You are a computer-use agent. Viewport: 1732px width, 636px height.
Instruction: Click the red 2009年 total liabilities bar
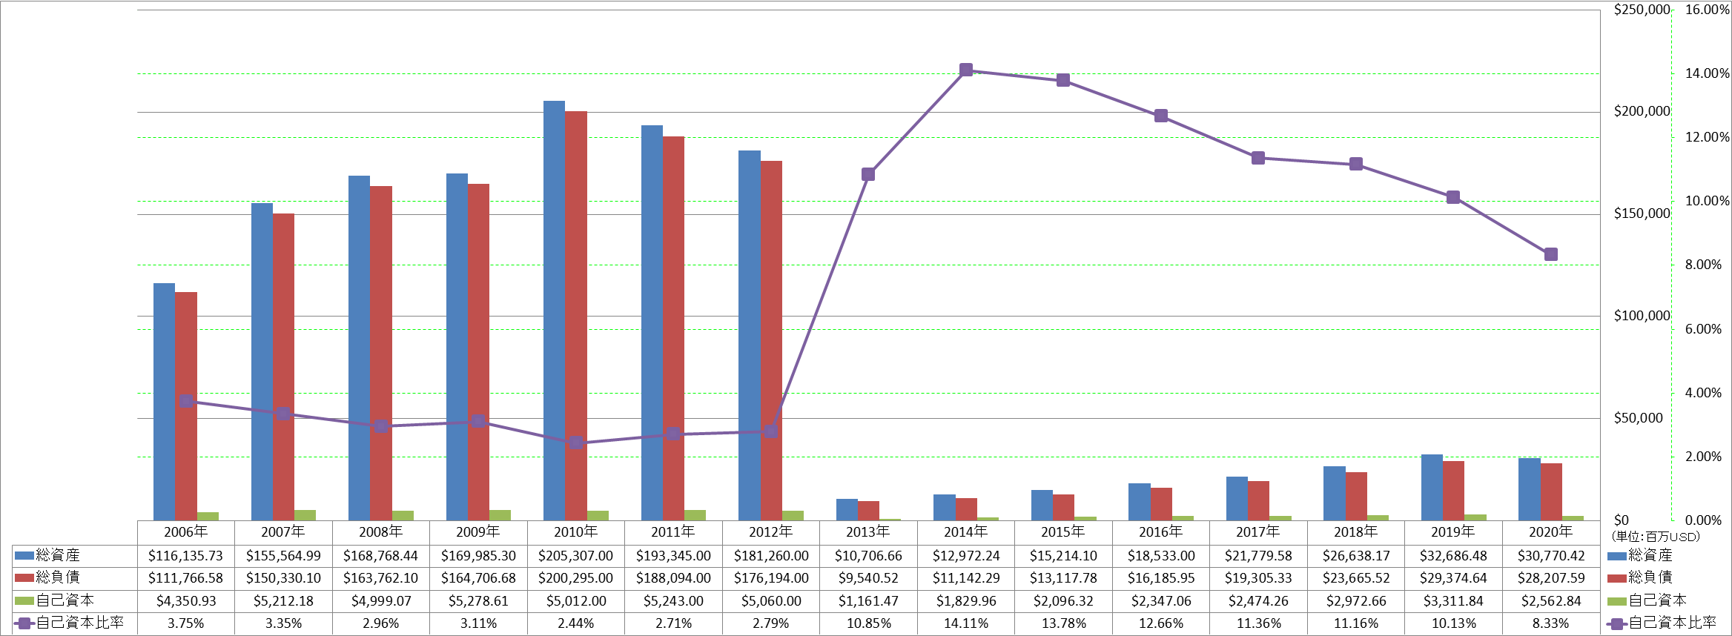click(478, 352)
